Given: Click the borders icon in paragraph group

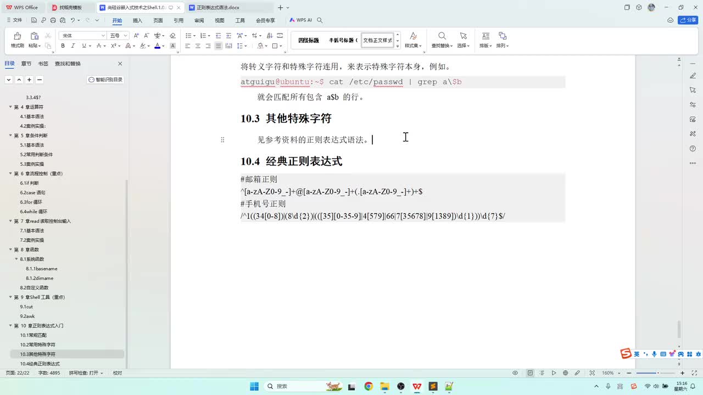Looking at the screenshot, I should point(276,46).
